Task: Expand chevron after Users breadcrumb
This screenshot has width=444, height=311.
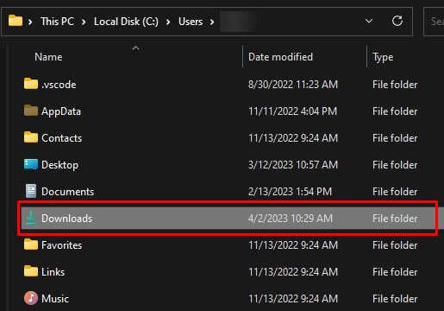Action: pos(212,22)
